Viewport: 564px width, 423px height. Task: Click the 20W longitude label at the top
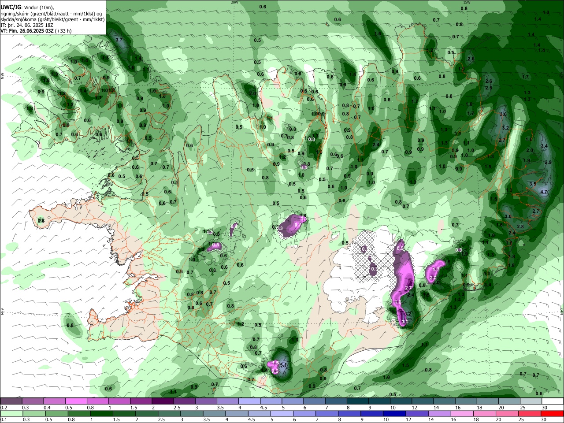coord(234,2)
